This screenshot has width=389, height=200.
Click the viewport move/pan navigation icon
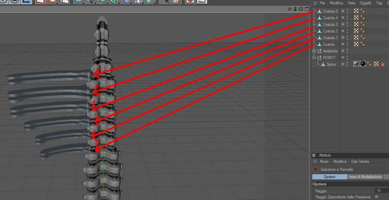(x=290, y=9)
